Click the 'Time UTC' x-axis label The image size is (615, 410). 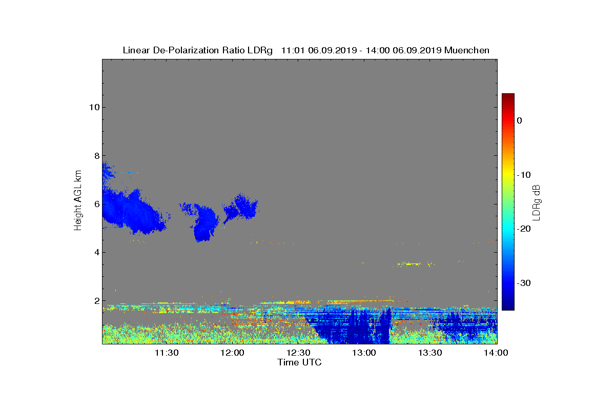click(299, 362)
